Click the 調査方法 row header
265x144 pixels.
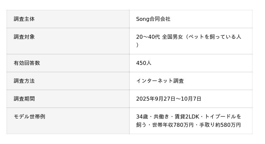(24, 81)
